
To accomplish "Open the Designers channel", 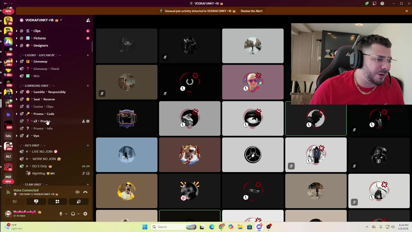I will (54, 45).
